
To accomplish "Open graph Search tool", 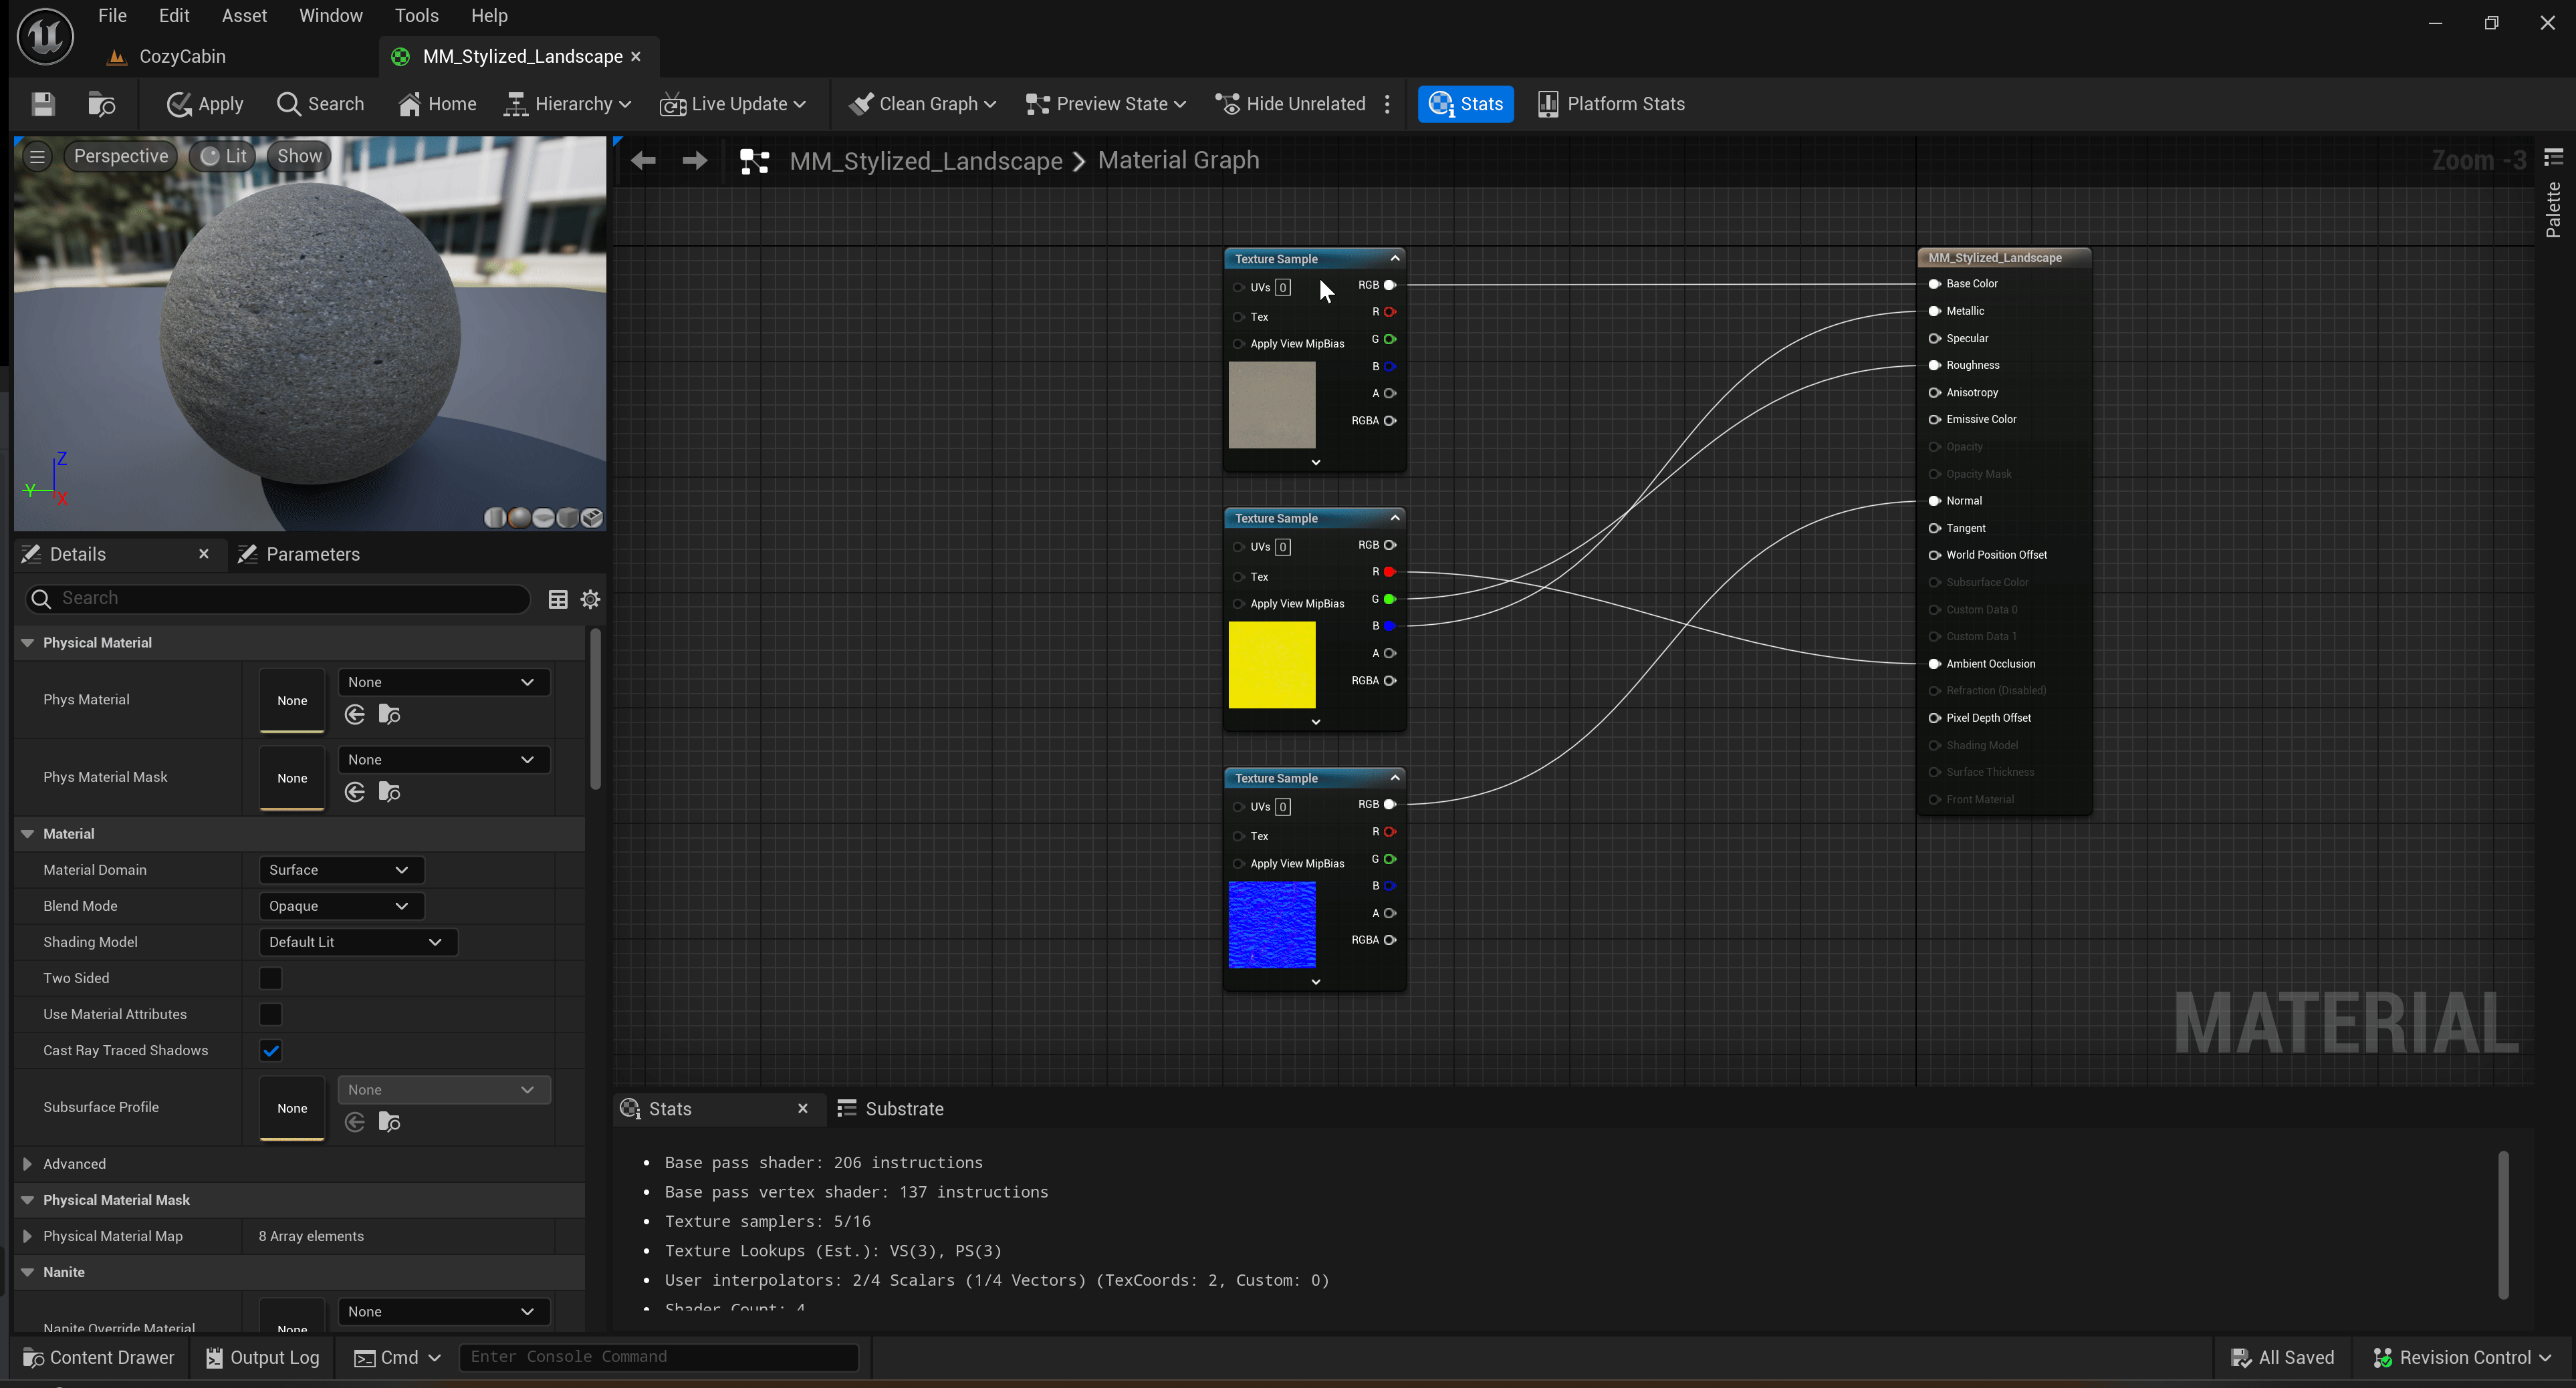I will [319, 103].
